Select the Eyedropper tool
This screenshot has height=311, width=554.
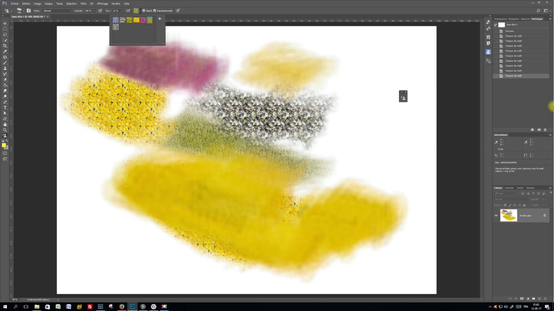click(5, 51)
